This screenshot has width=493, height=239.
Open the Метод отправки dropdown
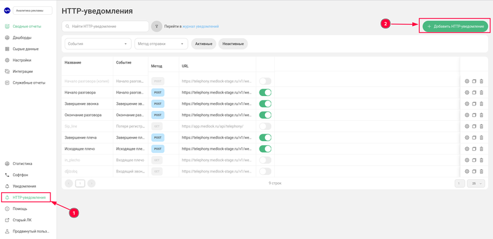pos(161,44)
